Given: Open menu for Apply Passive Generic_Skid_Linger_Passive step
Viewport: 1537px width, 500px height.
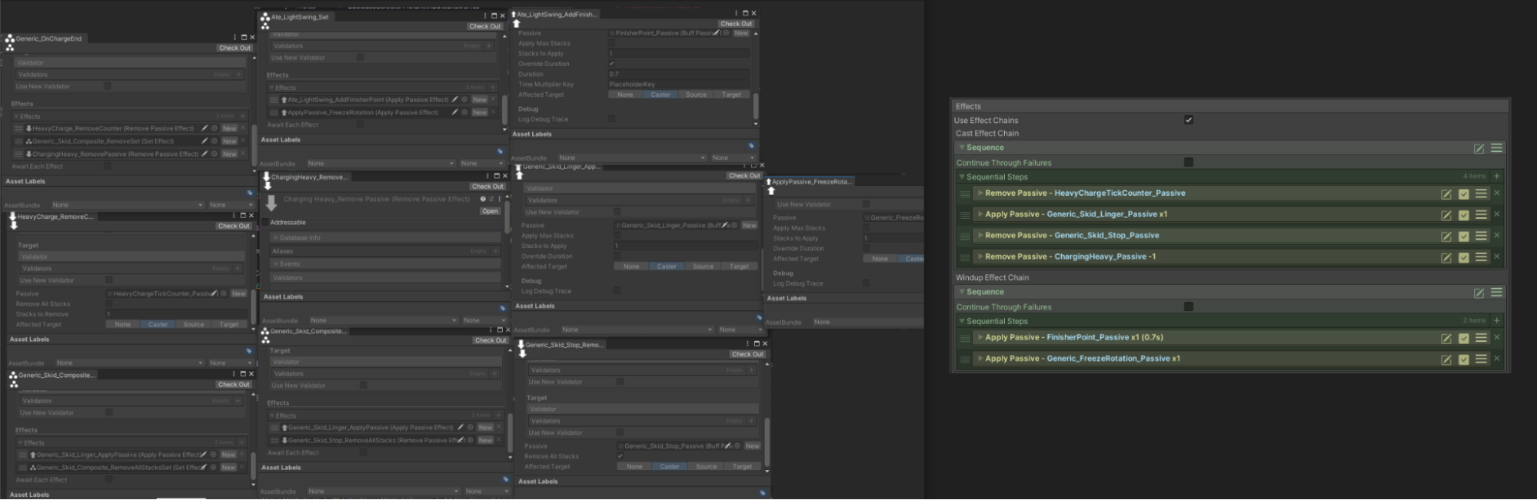Looking at the screenshot, I should click(x=1481, y=215).
